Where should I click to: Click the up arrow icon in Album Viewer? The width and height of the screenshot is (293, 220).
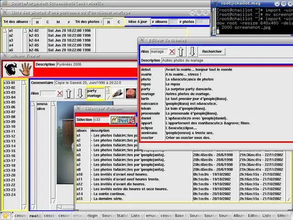coord(69,93)
